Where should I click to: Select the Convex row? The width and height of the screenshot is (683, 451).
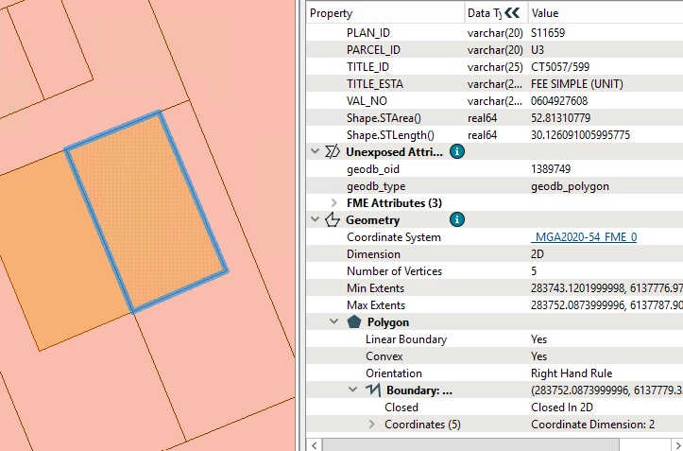point(494,356)
